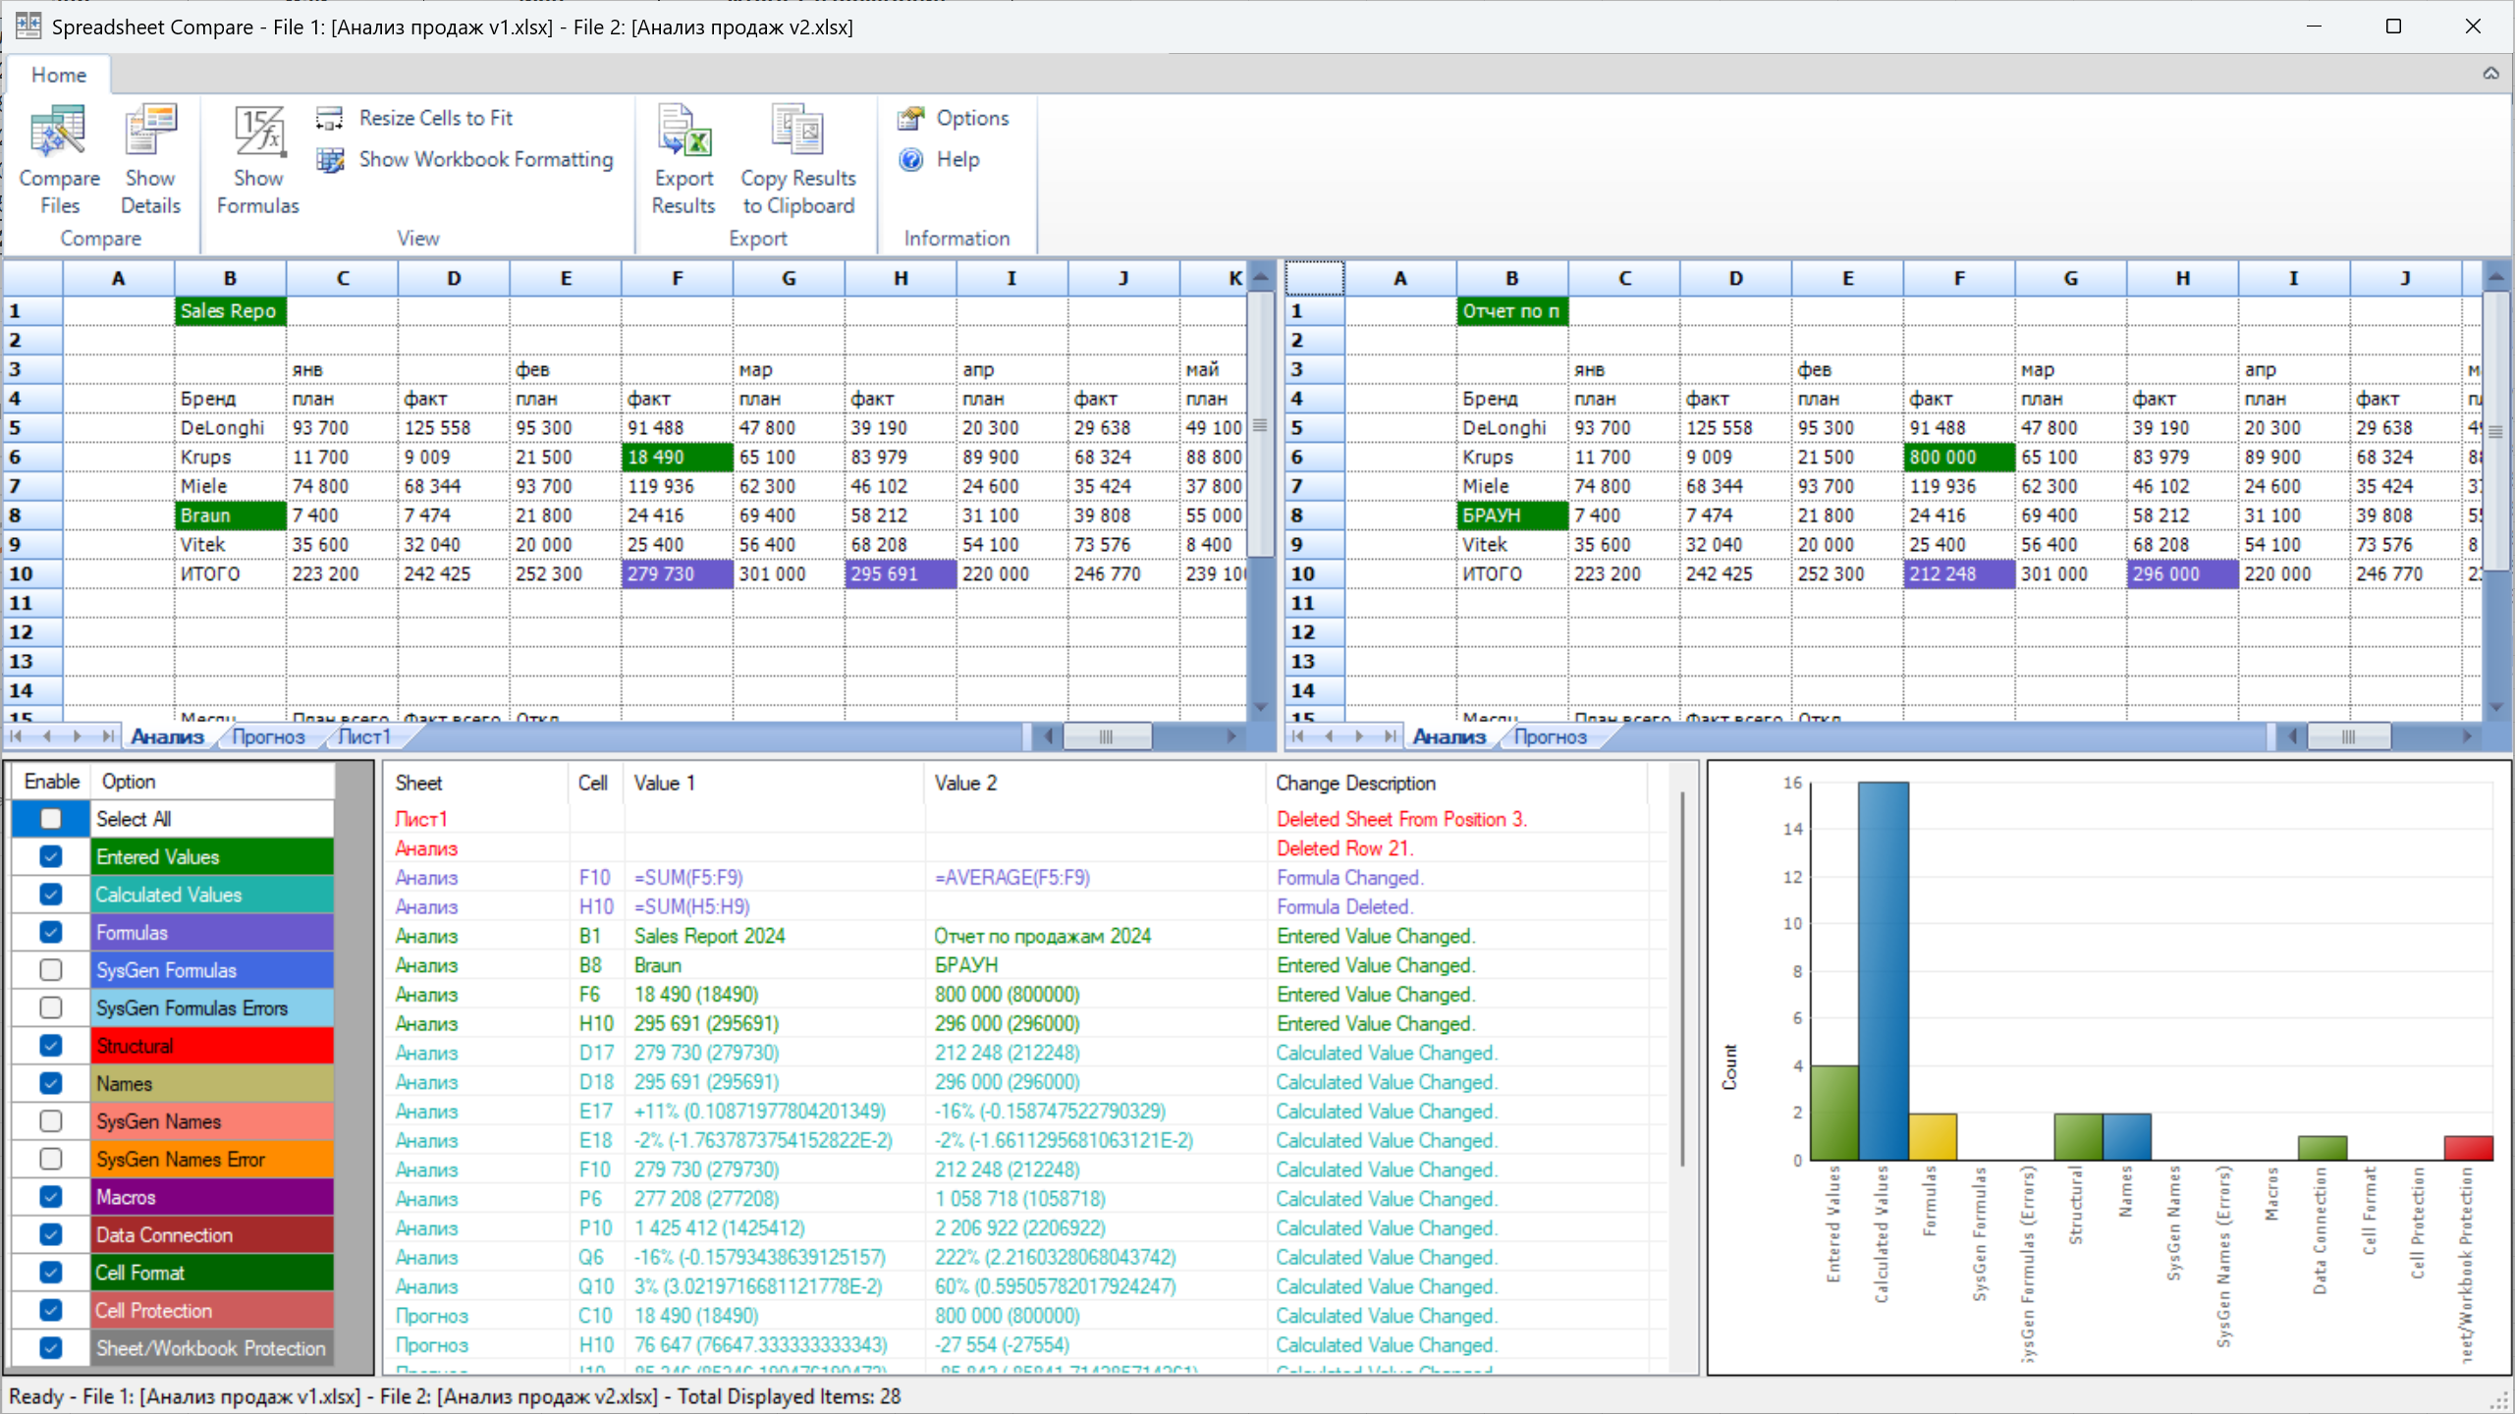The width and height of the screenshot is (2515, 1414).
Task: Click the red Sheet/Workbook Protection bar
Action: (x=2468, y=1148)
